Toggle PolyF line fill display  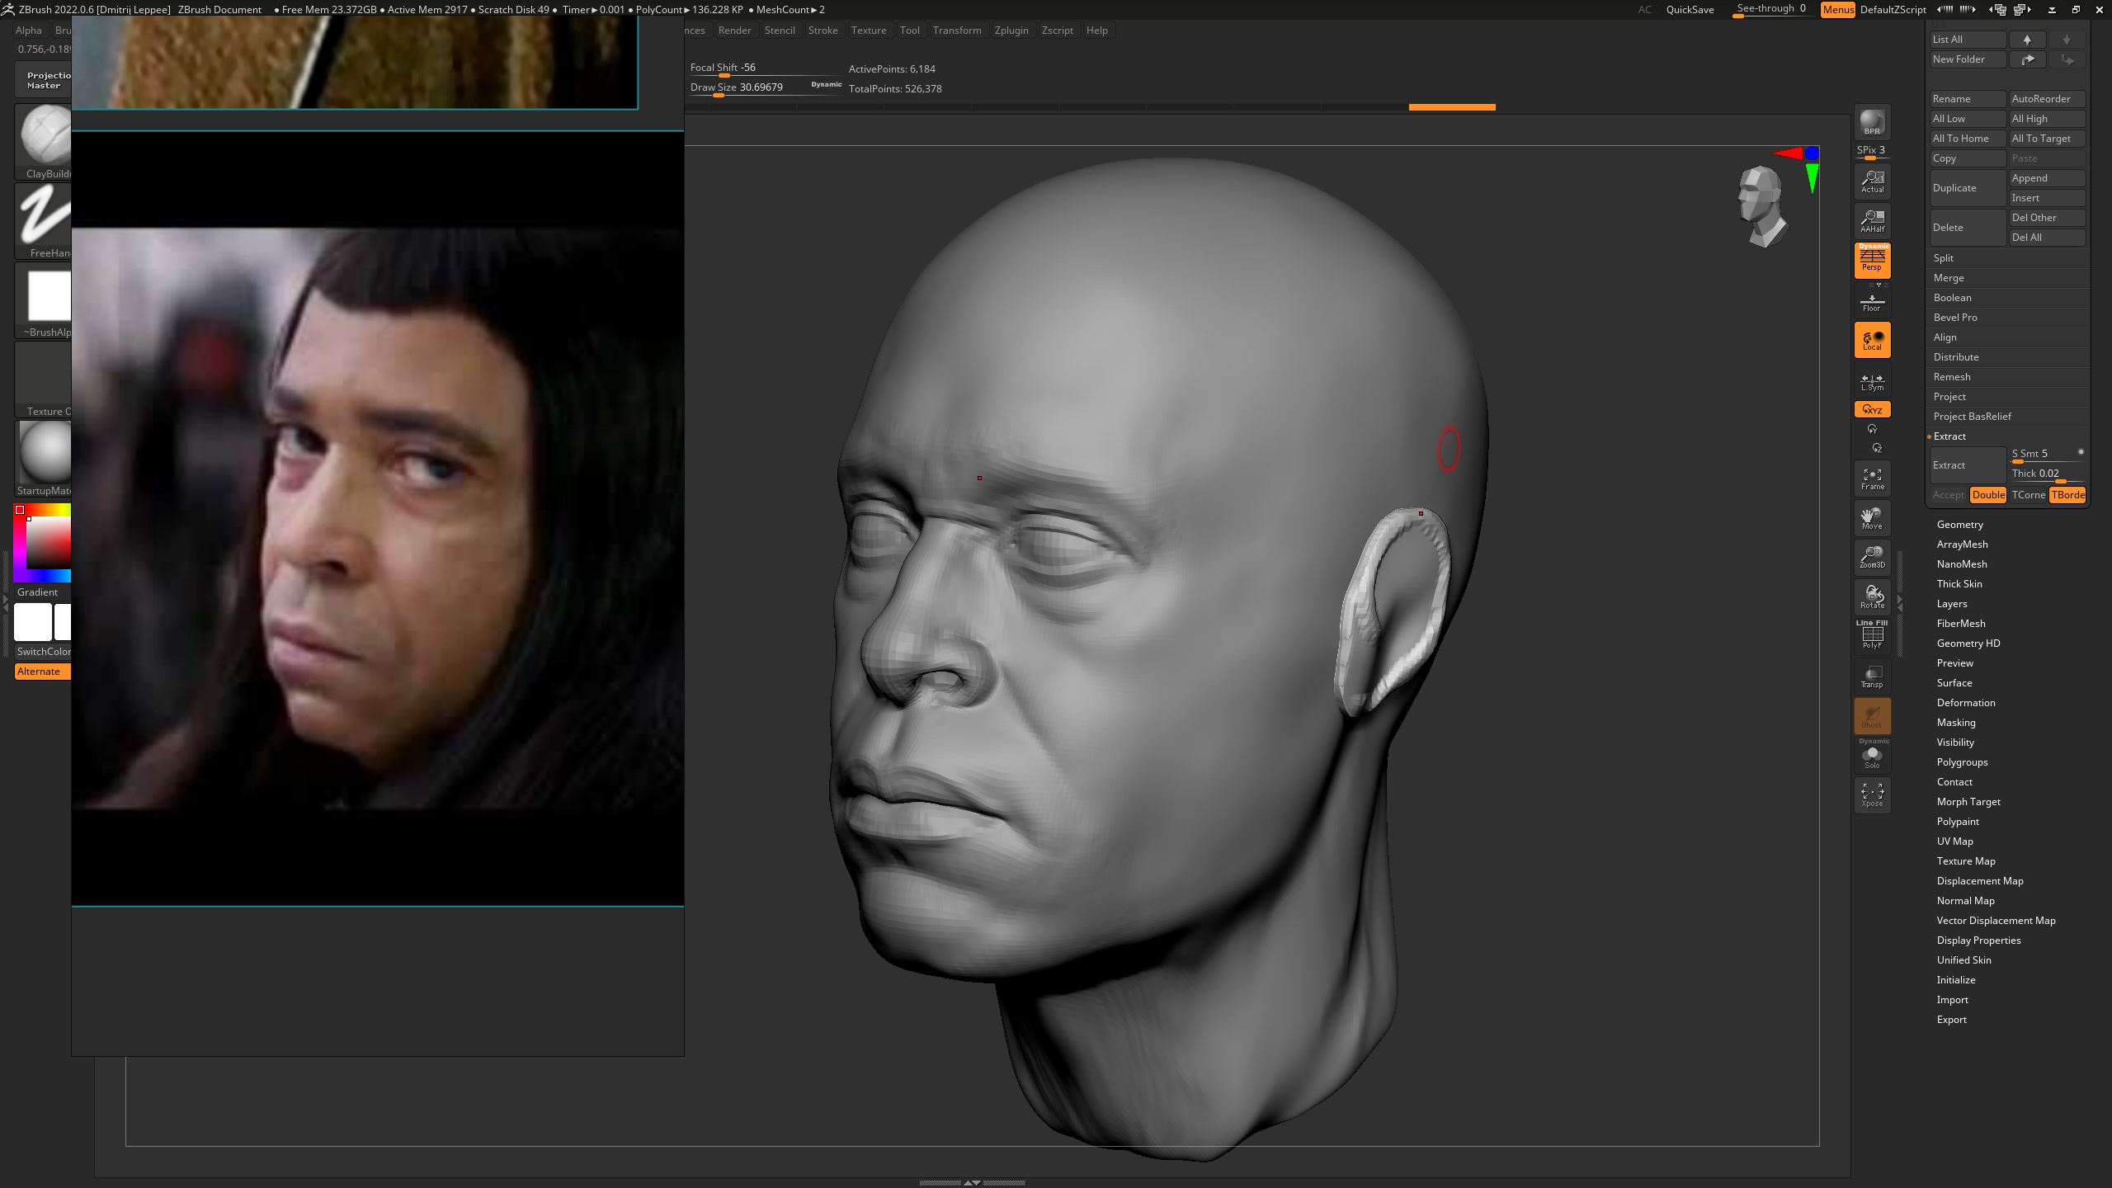[x=1872, y=635]
